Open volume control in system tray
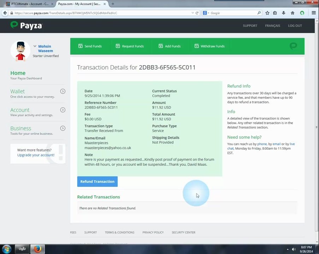Screen dimensions: 319x254 (x=294, y=249)
